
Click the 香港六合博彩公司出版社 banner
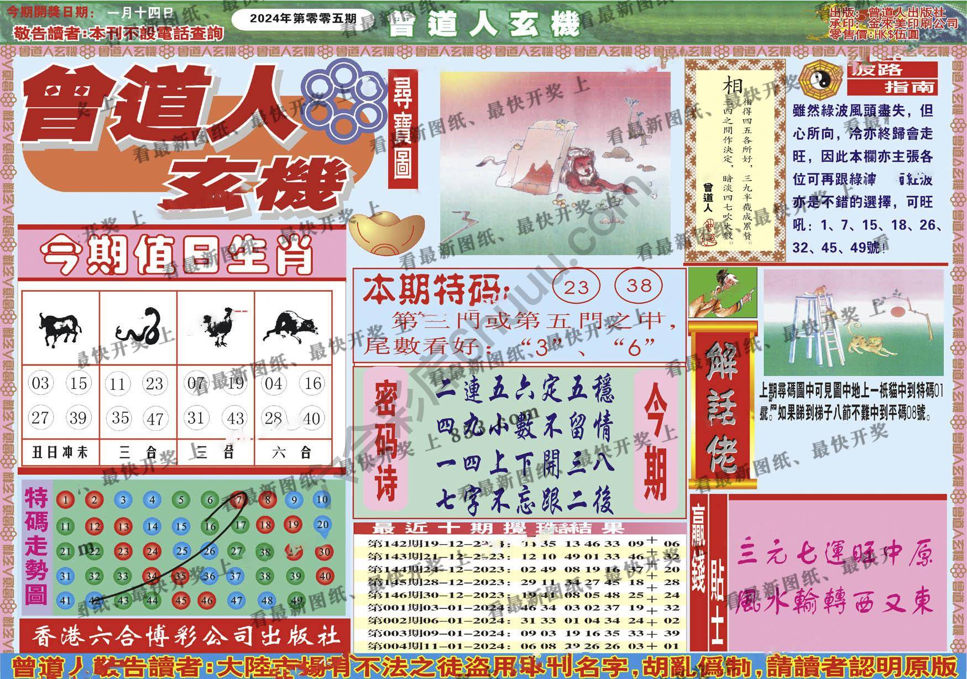[185, 636]
